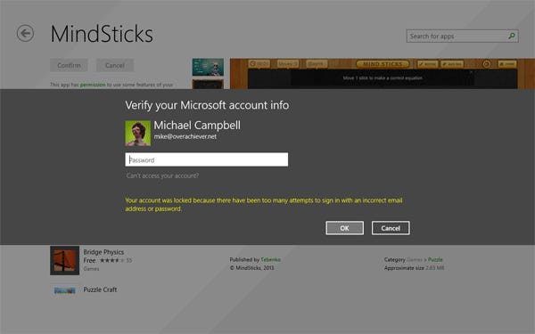Click Cancel in the verify dialog
The width and height of the screenshot is (535, 334).
tap(391, 228)
